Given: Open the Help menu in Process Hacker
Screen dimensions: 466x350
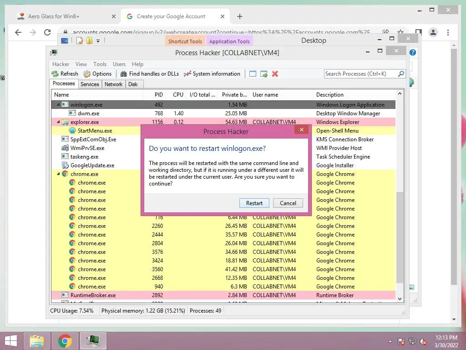Looking at the screenshot, I should (x=137, y=64).
